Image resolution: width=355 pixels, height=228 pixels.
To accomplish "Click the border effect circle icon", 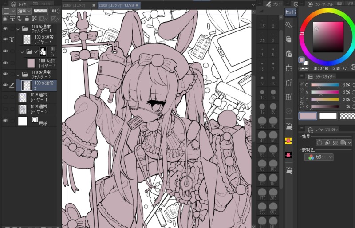I will 319,143.
